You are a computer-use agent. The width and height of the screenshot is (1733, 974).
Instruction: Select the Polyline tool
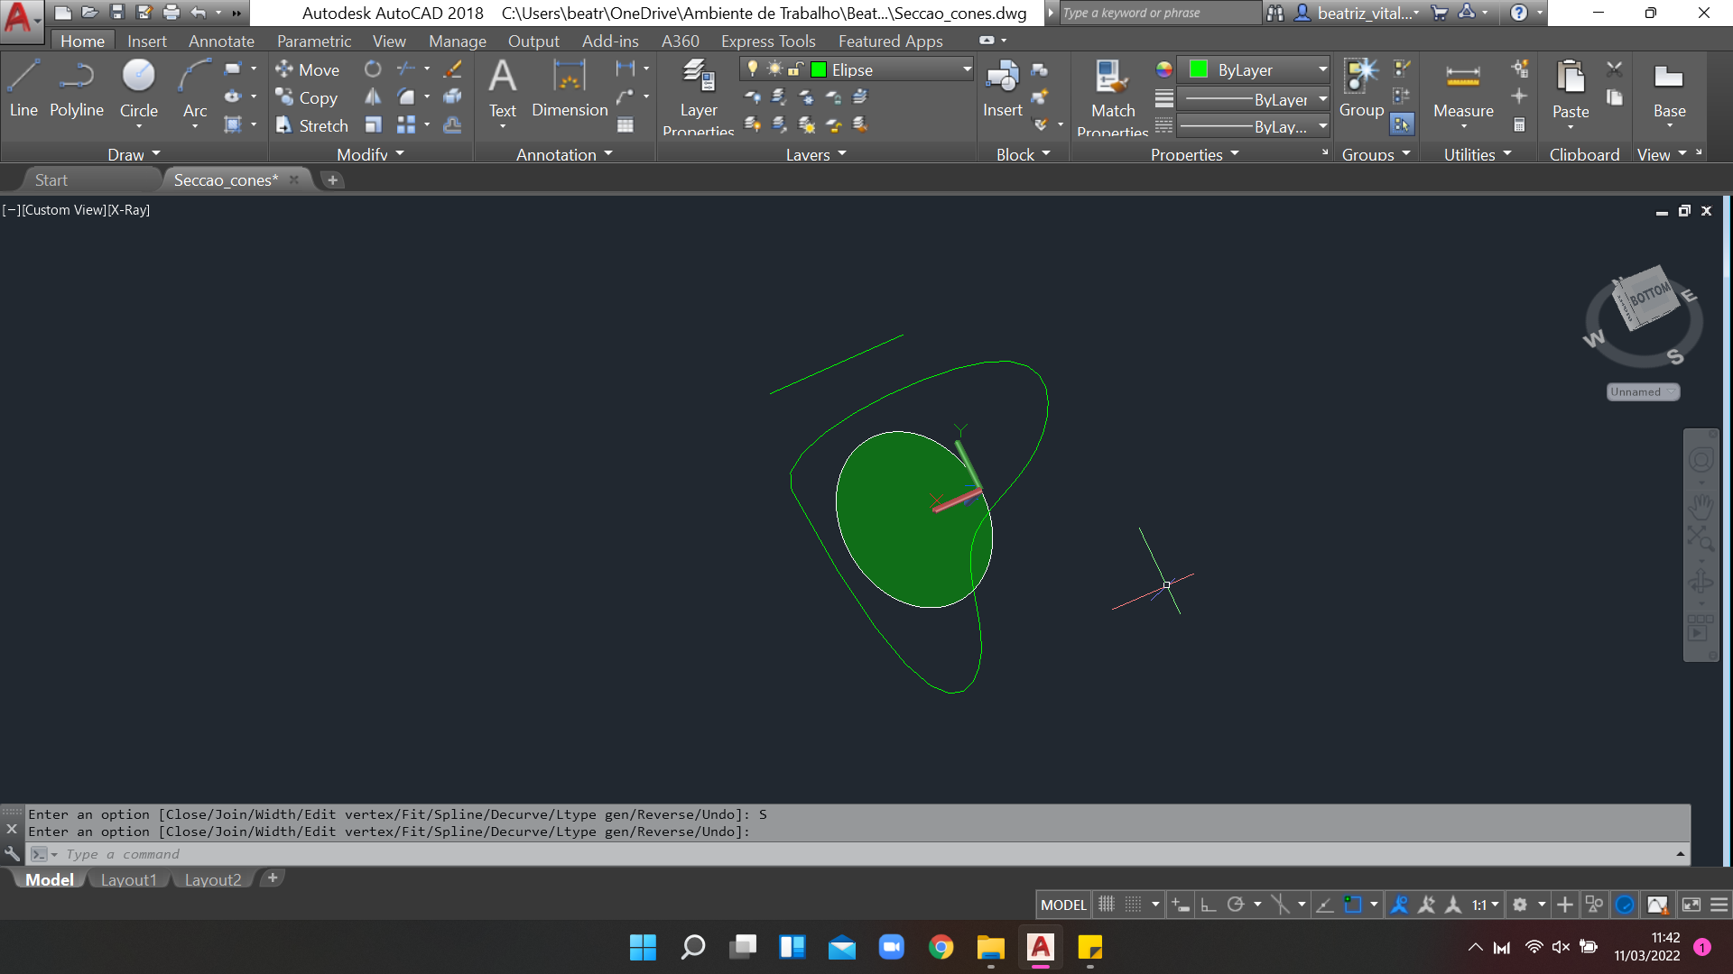[77, 88]
